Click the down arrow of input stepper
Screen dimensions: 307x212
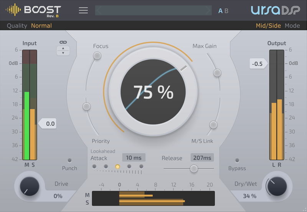tap(63, 53)
